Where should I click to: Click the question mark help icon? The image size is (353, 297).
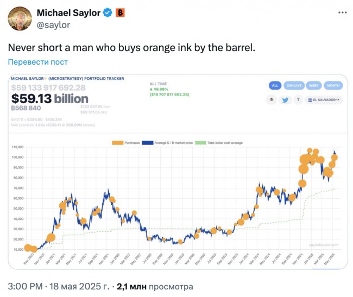tap(298, 99)
